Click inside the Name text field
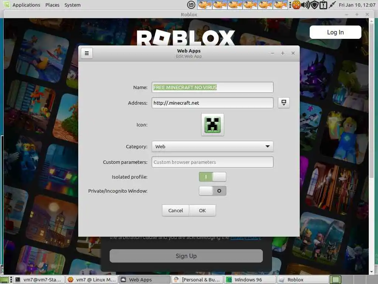The height and width of the screenshot is (284, 378). tap(212, 87)
